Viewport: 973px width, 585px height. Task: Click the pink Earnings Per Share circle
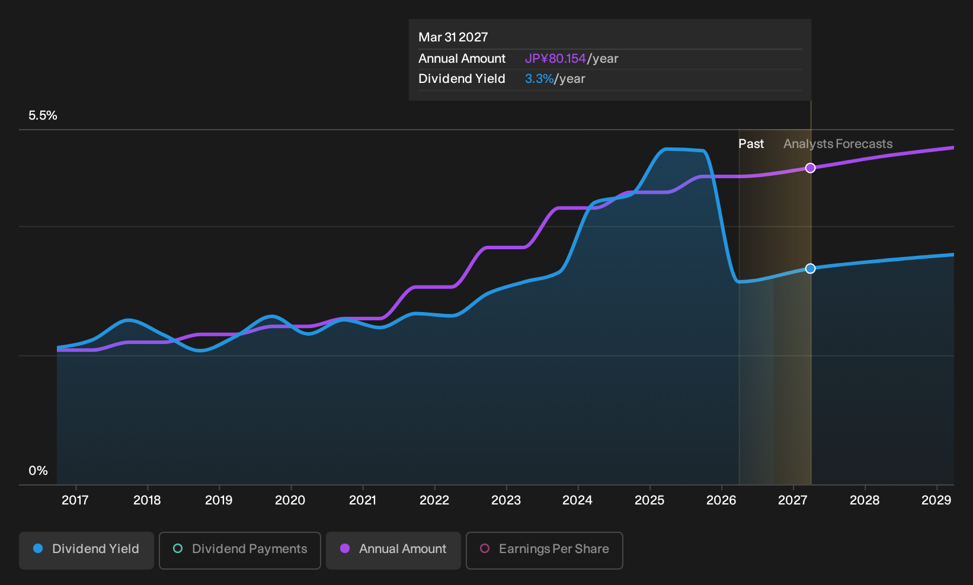(485, 549)
